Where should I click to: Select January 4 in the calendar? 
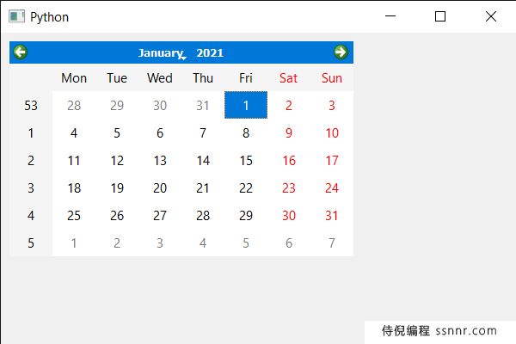tap(74, 132)
